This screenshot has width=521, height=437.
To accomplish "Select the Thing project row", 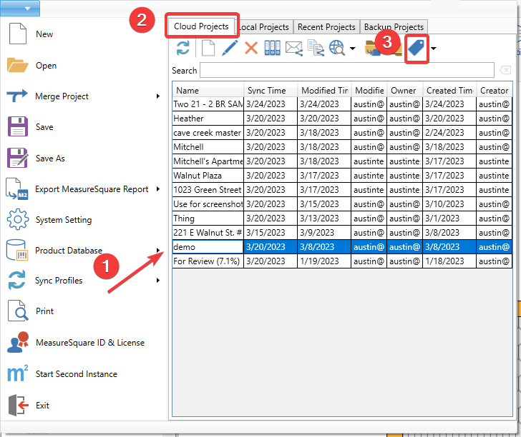I will tap(342, 218).
